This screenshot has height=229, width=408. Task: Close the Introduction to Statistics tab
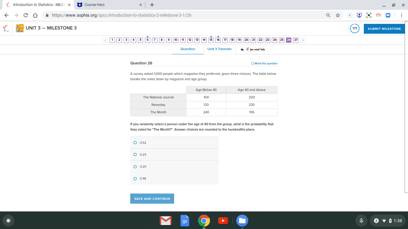[x=69, y=5]
